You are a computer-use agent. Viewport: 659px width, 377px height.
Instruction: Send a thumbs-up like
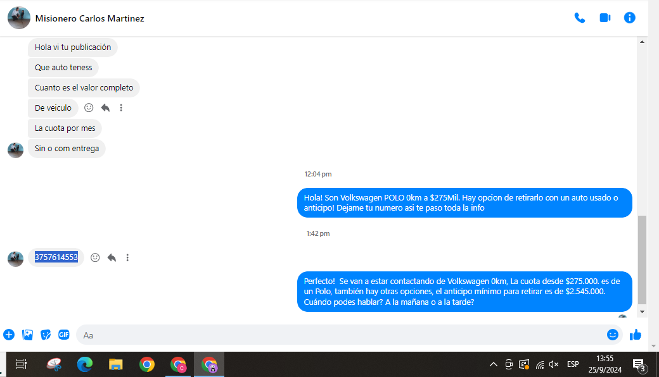636,335
